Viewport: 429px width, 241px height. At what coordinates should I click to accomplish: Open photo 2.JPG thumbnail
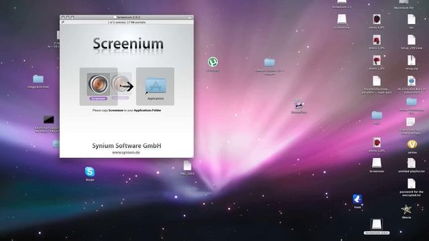point(377,61)
